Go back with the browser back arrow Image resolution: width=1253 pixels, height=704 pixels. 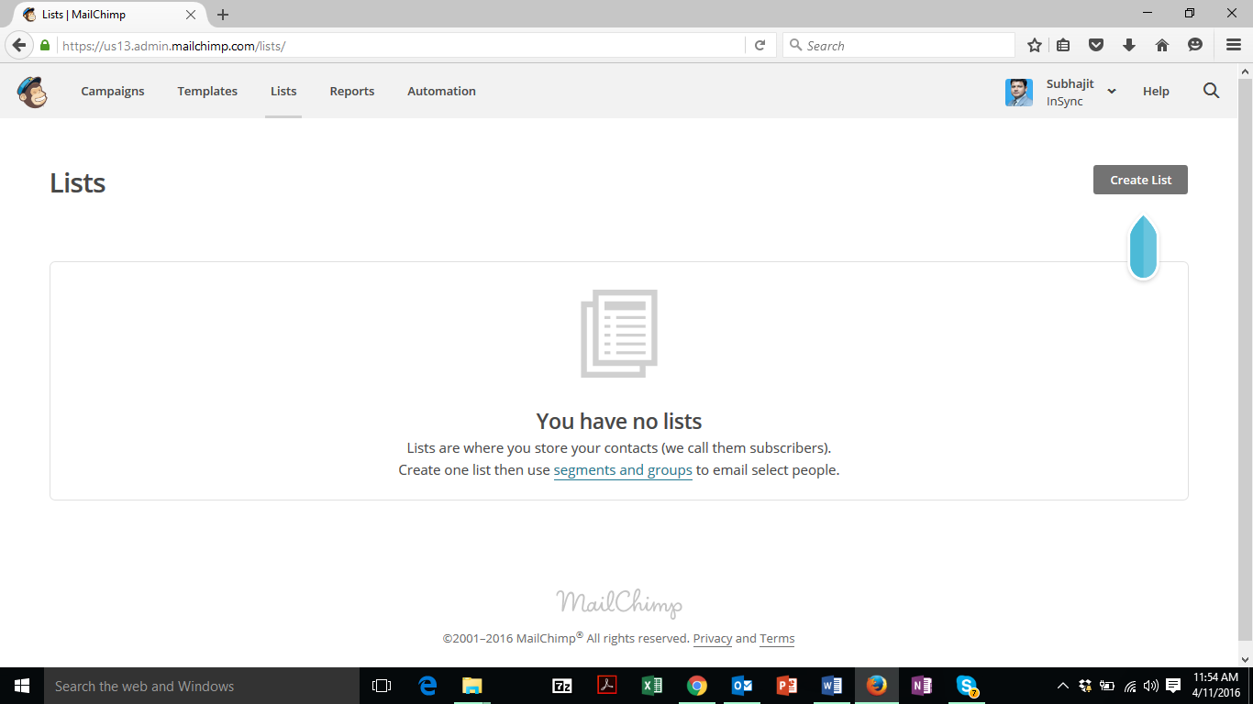(x=18, y=45)
